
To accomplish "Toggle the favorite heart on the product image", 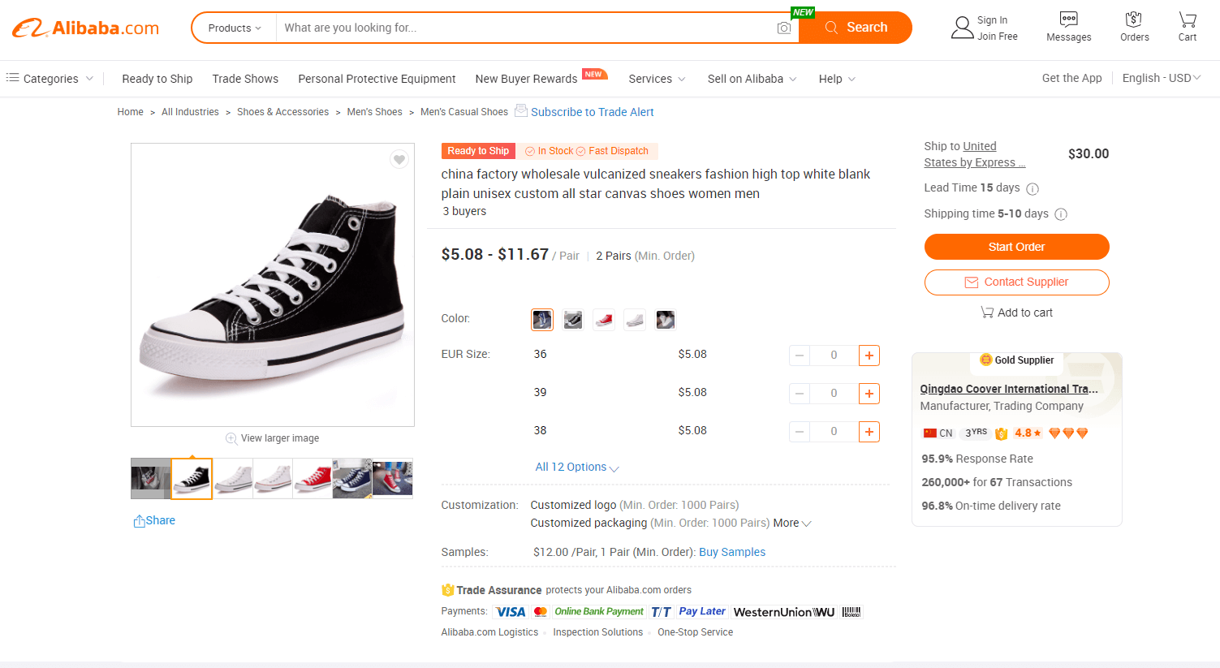I will pos(399,159).
